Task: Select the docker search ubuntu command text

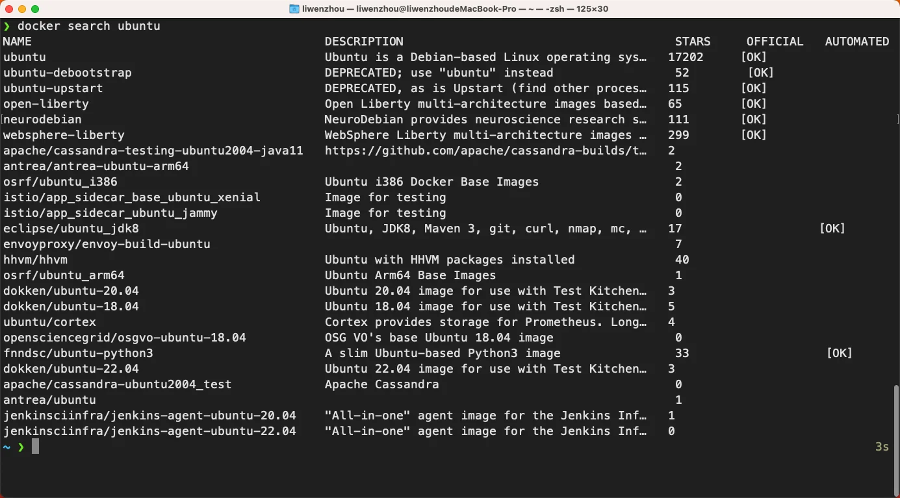Action: 90,26
